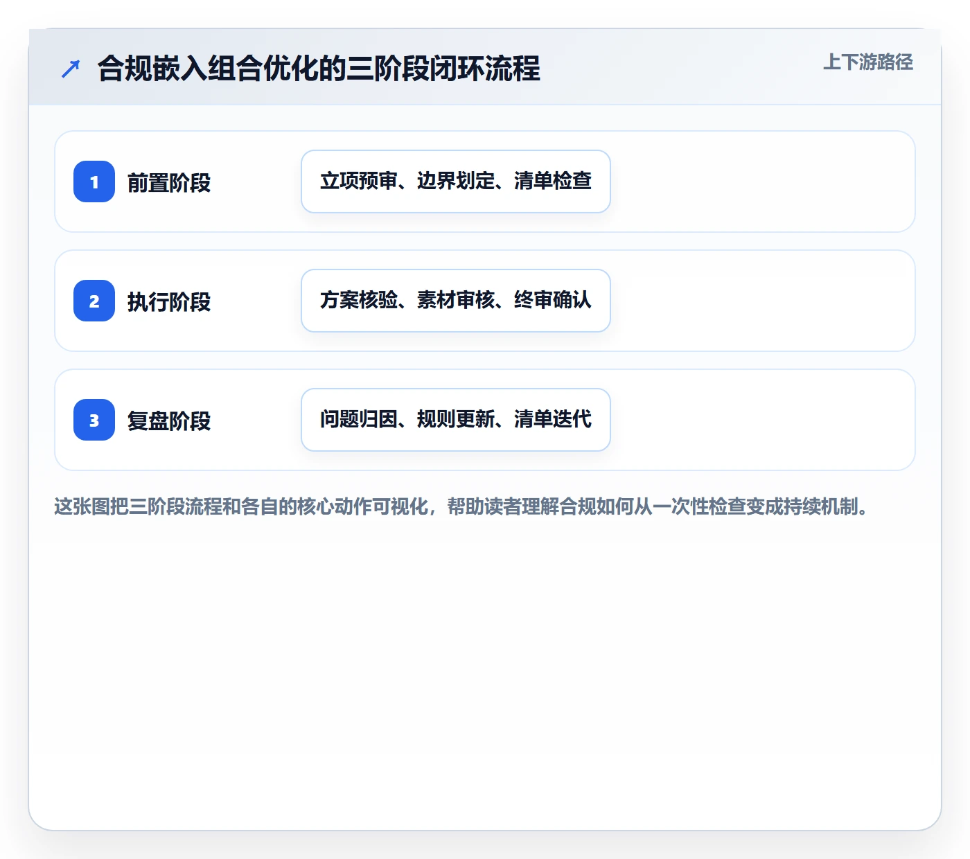Click the number 3 step badge
The width and height of the screenshot is (970, 859).
pos(94,420)
